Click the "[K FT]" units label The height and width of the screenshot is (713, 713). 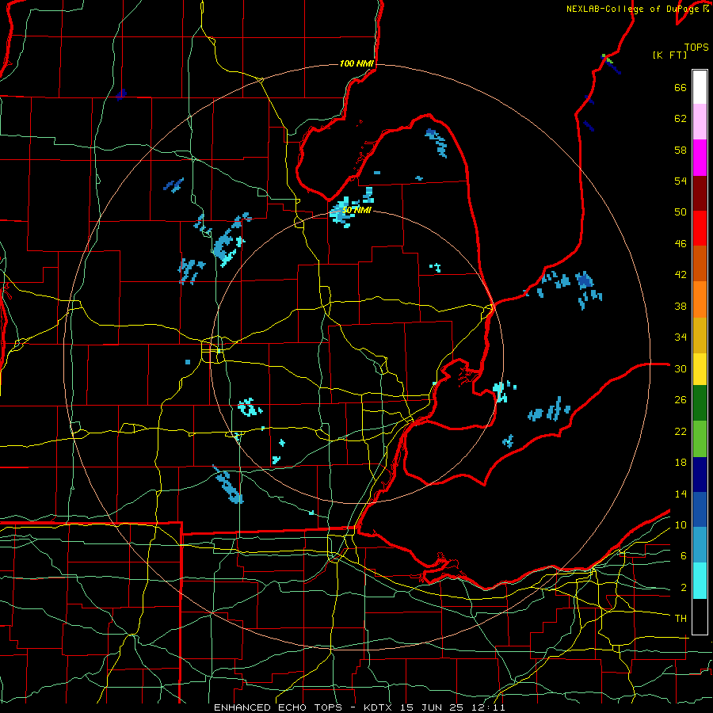(669, 55)
